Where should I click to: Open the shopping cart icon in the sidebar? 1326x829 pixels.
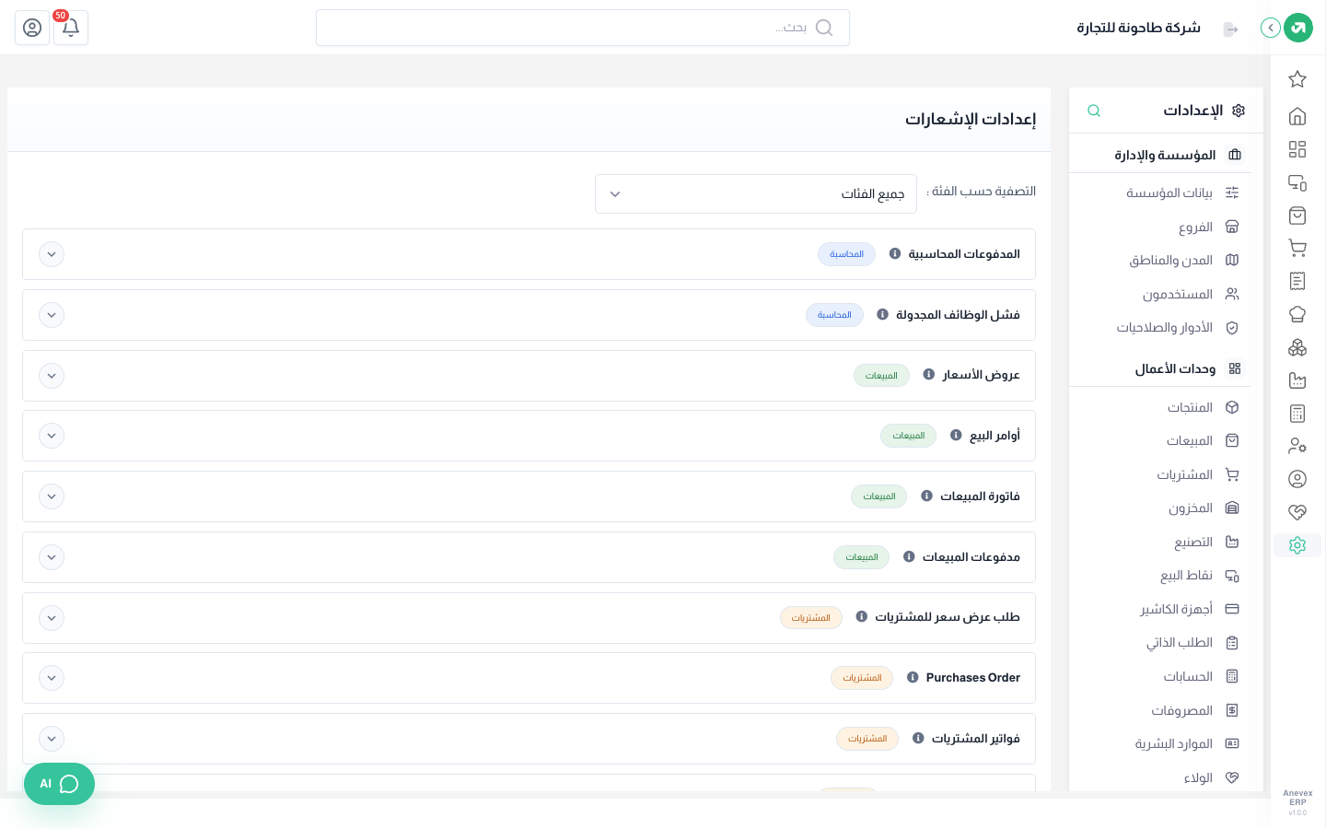pos(1297,248)
